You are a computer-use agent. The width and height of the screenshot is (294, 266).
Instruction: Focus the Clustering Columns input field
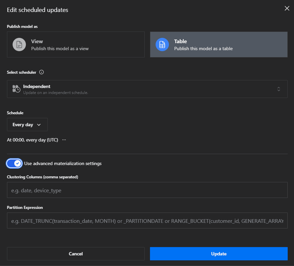(x=147, y=190)
